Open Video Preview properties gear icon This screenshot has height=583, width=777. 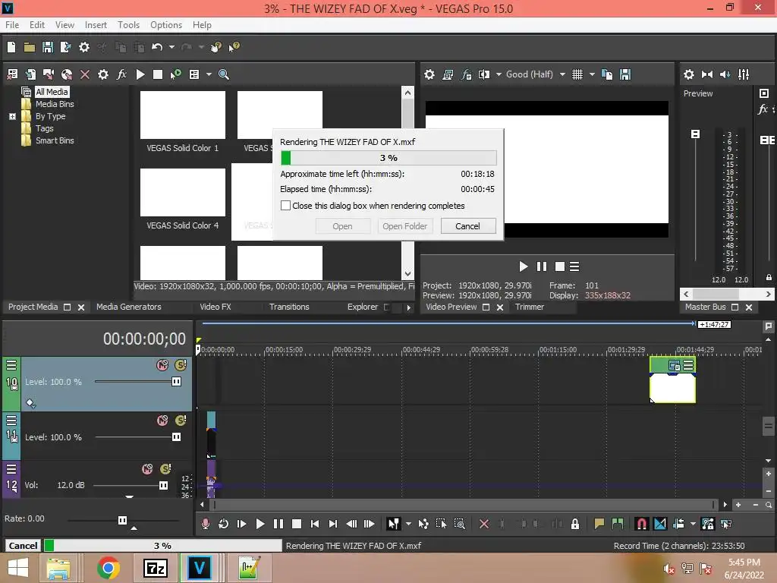coord(429,74)
